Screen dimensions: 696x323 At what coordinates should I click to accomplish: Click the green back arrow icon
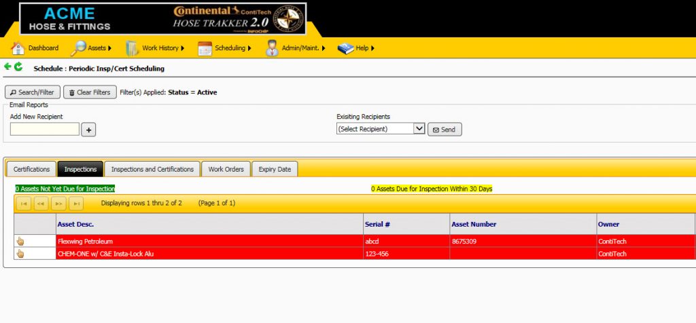7,66
